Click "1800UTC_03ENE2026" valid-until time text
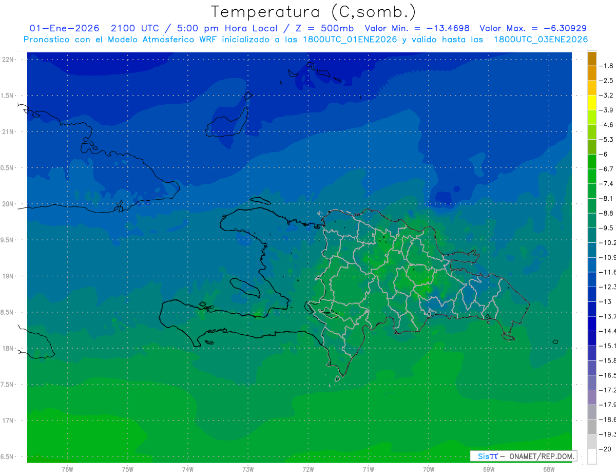The image size is (616, 476). coord(541,40)
